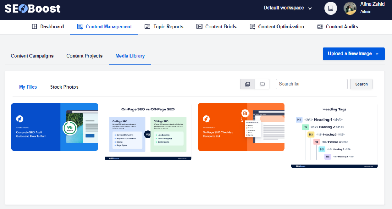Switch to Content Projects
The image size is (392, 209).
(x=84, y=56)
